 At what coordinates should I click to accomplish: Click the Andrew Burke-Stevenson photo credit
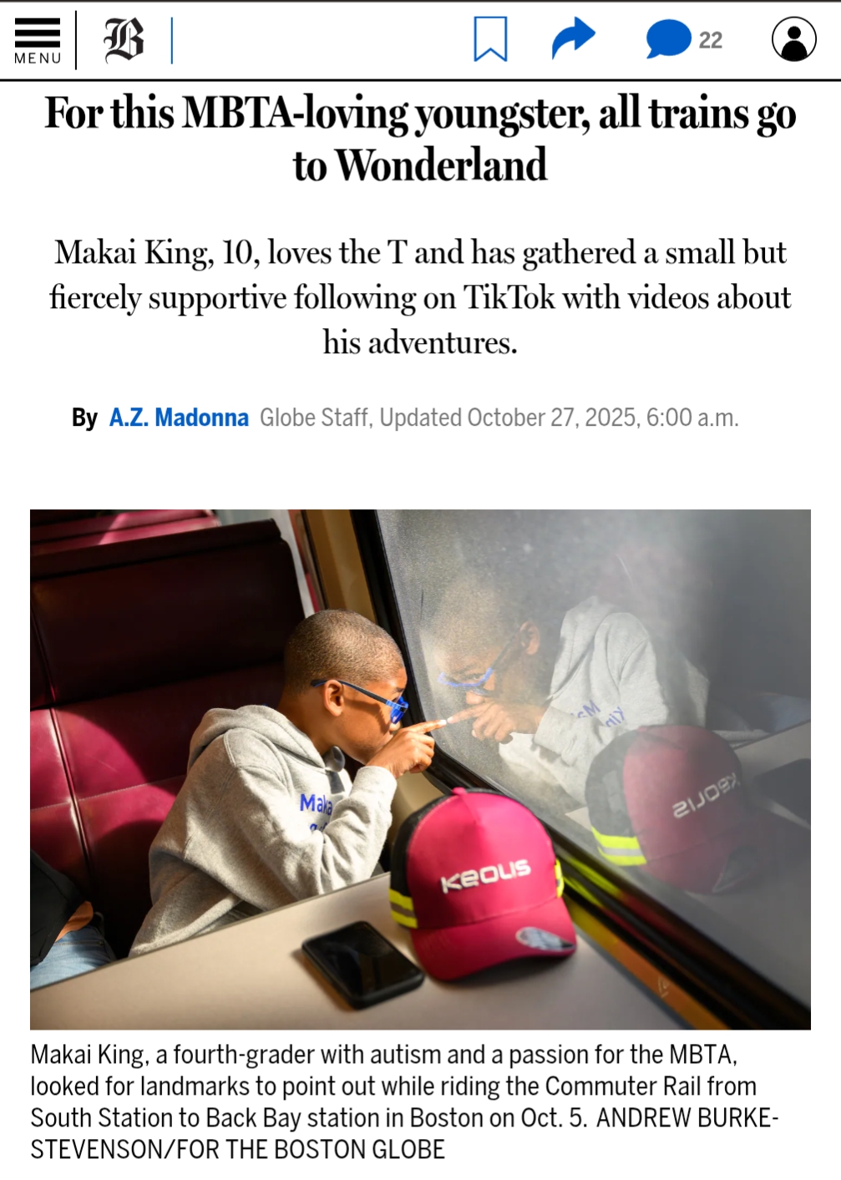pyautogui.click(x=404, y=1134)
